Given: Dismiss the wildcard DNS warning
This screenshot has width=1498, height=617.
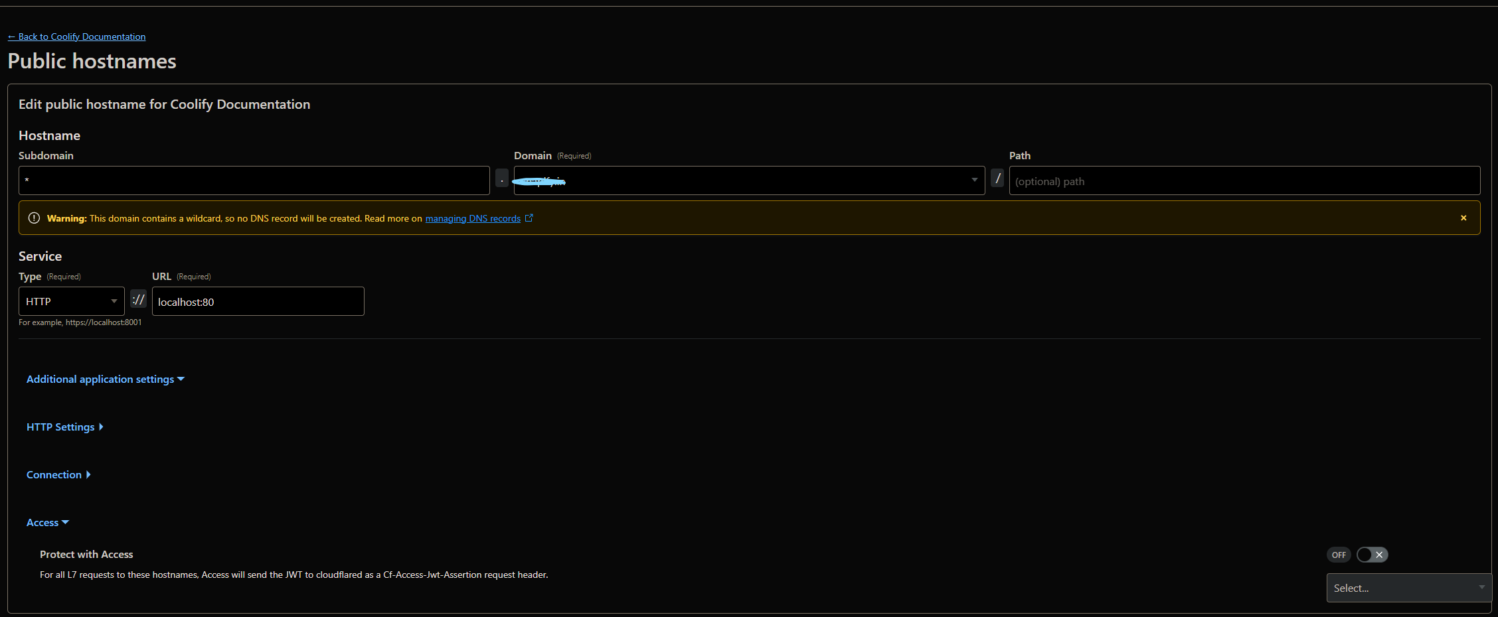Looking at the screenshot, I should tap(1463, 218).
